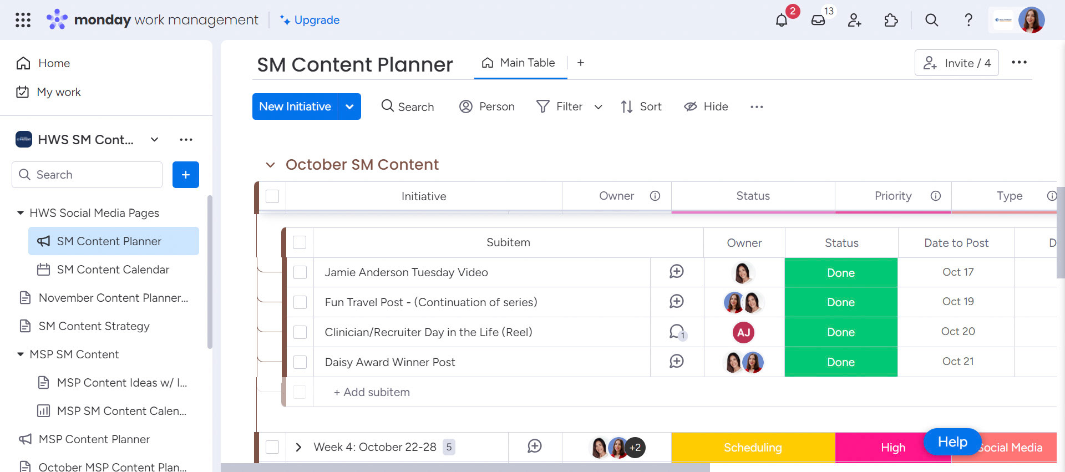Open My work in sidebar
The height and width of the screenshot is (472, 1065).
(x=49, y=92)
